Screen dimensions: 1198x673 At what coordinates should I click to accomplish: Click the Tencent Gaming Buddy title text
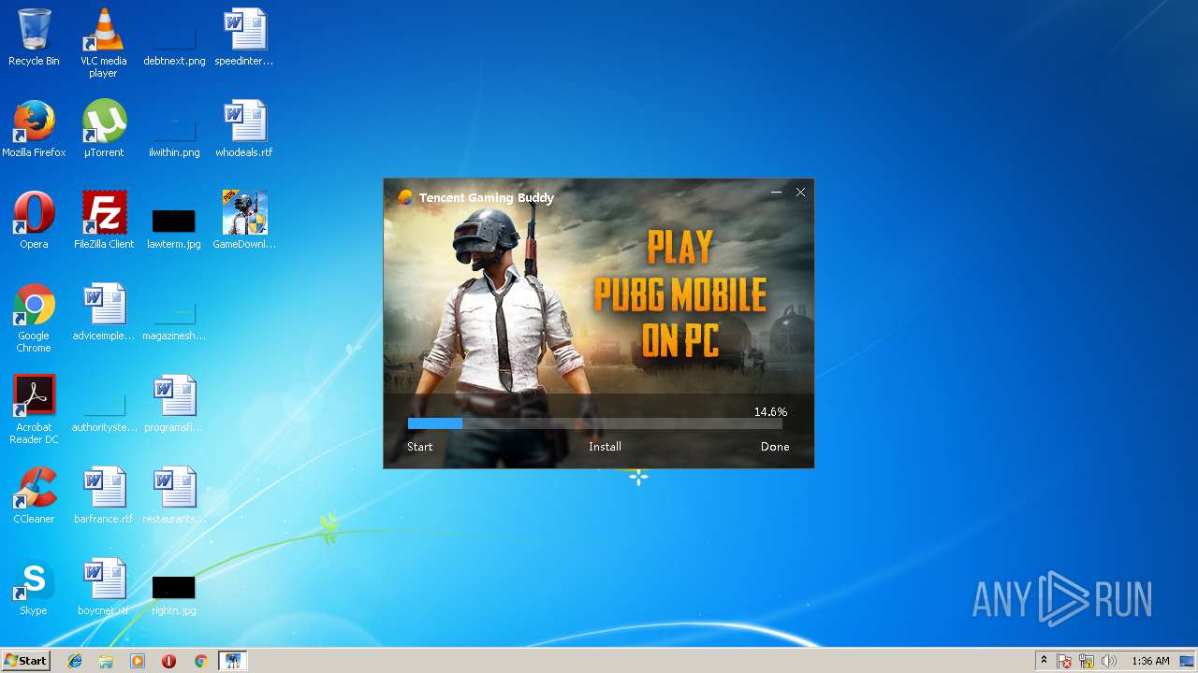(x=487, y=197)
